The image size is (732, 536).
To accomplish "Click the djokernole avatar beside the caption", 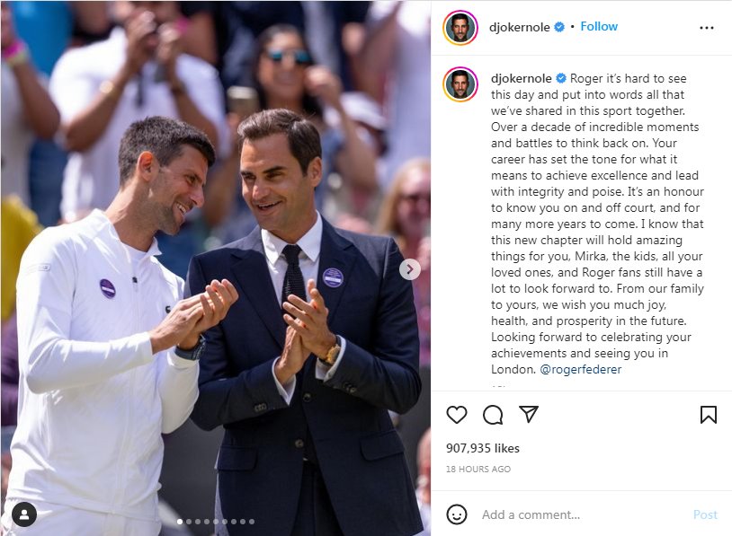I will (x=460, y=84).
